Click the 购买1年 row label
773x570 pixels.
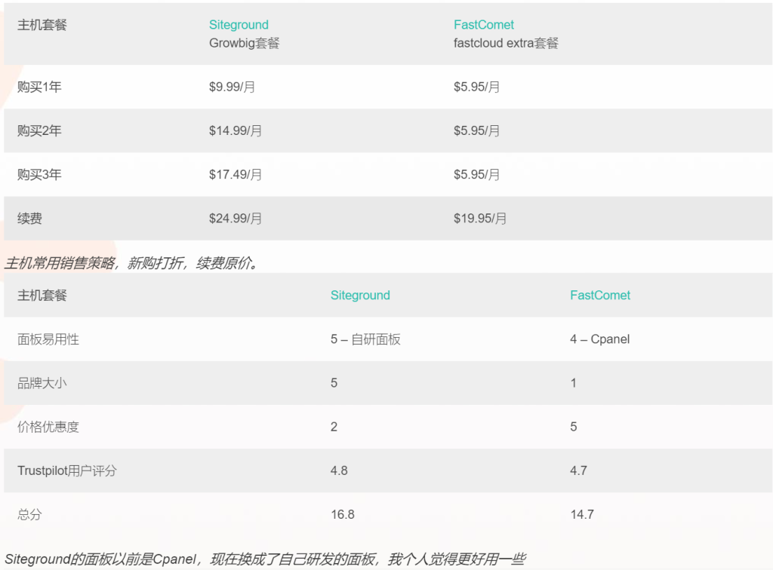[x=39, y=87]
